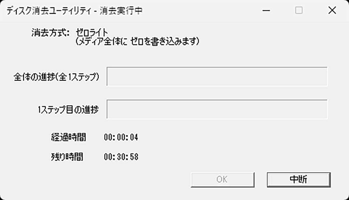Minimize the disk erase utility window

click(x=266, y=10)
